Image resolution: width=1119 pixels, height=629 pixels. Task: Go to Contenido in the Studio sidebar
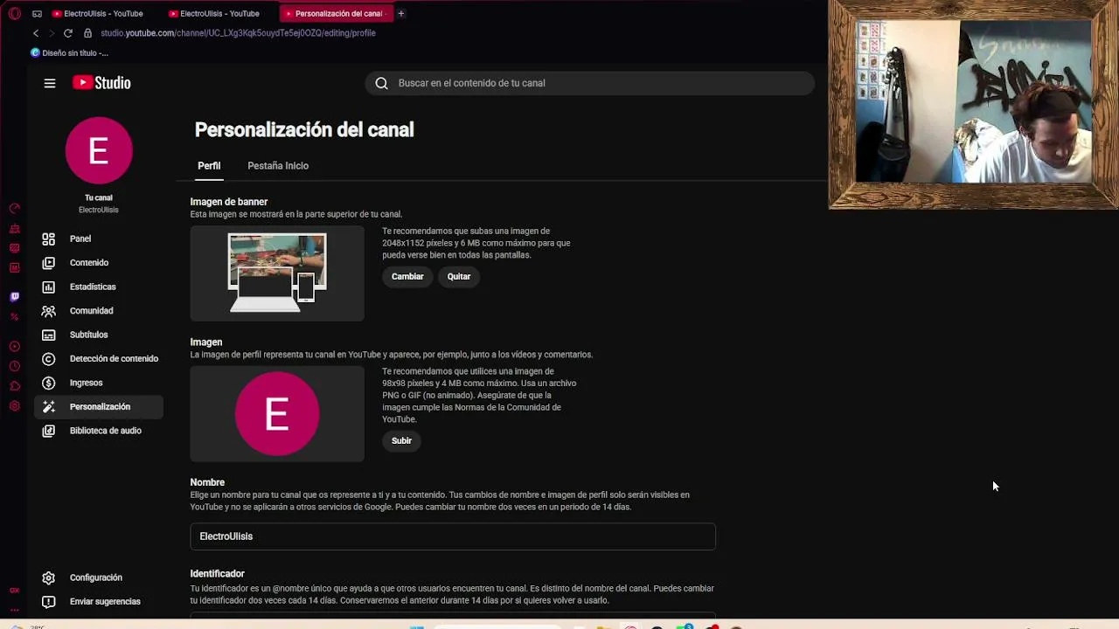tap(99, 263)
